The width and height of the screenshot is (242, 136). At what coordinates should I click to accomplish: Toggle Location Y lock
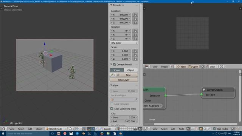(135, 19)
